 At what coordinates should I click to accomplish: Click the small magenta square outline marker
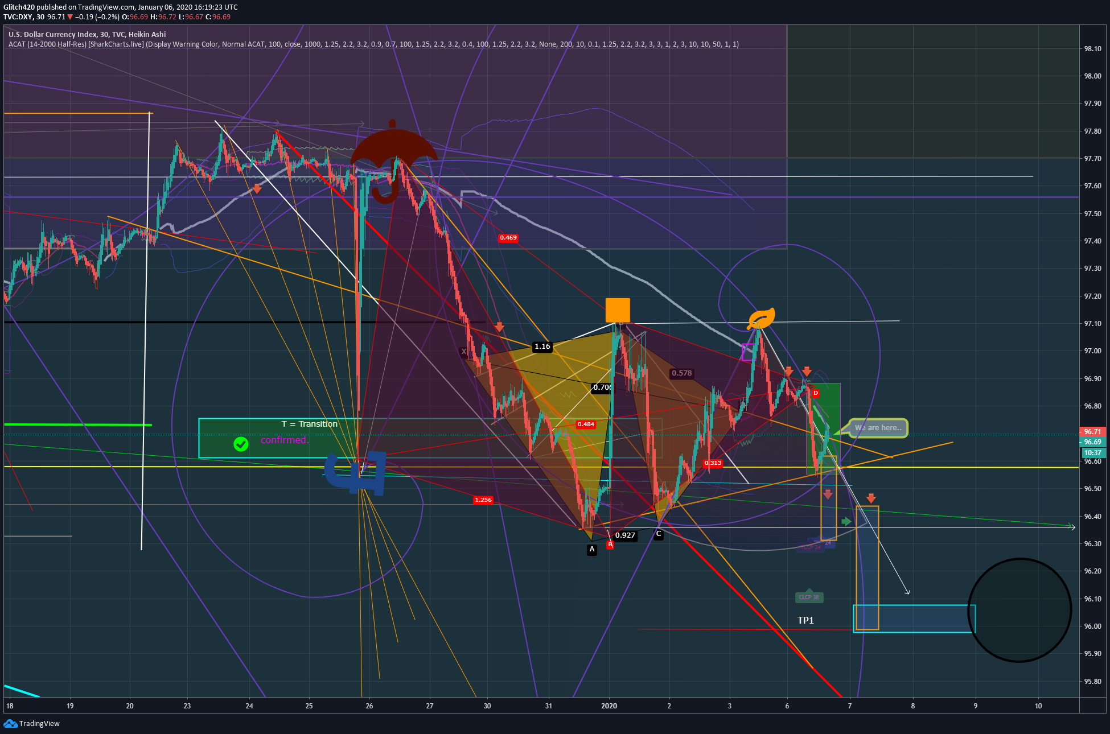point(749,352)
